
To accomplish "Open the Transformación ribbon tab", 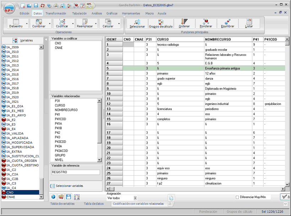I will [x=56, y=13].
